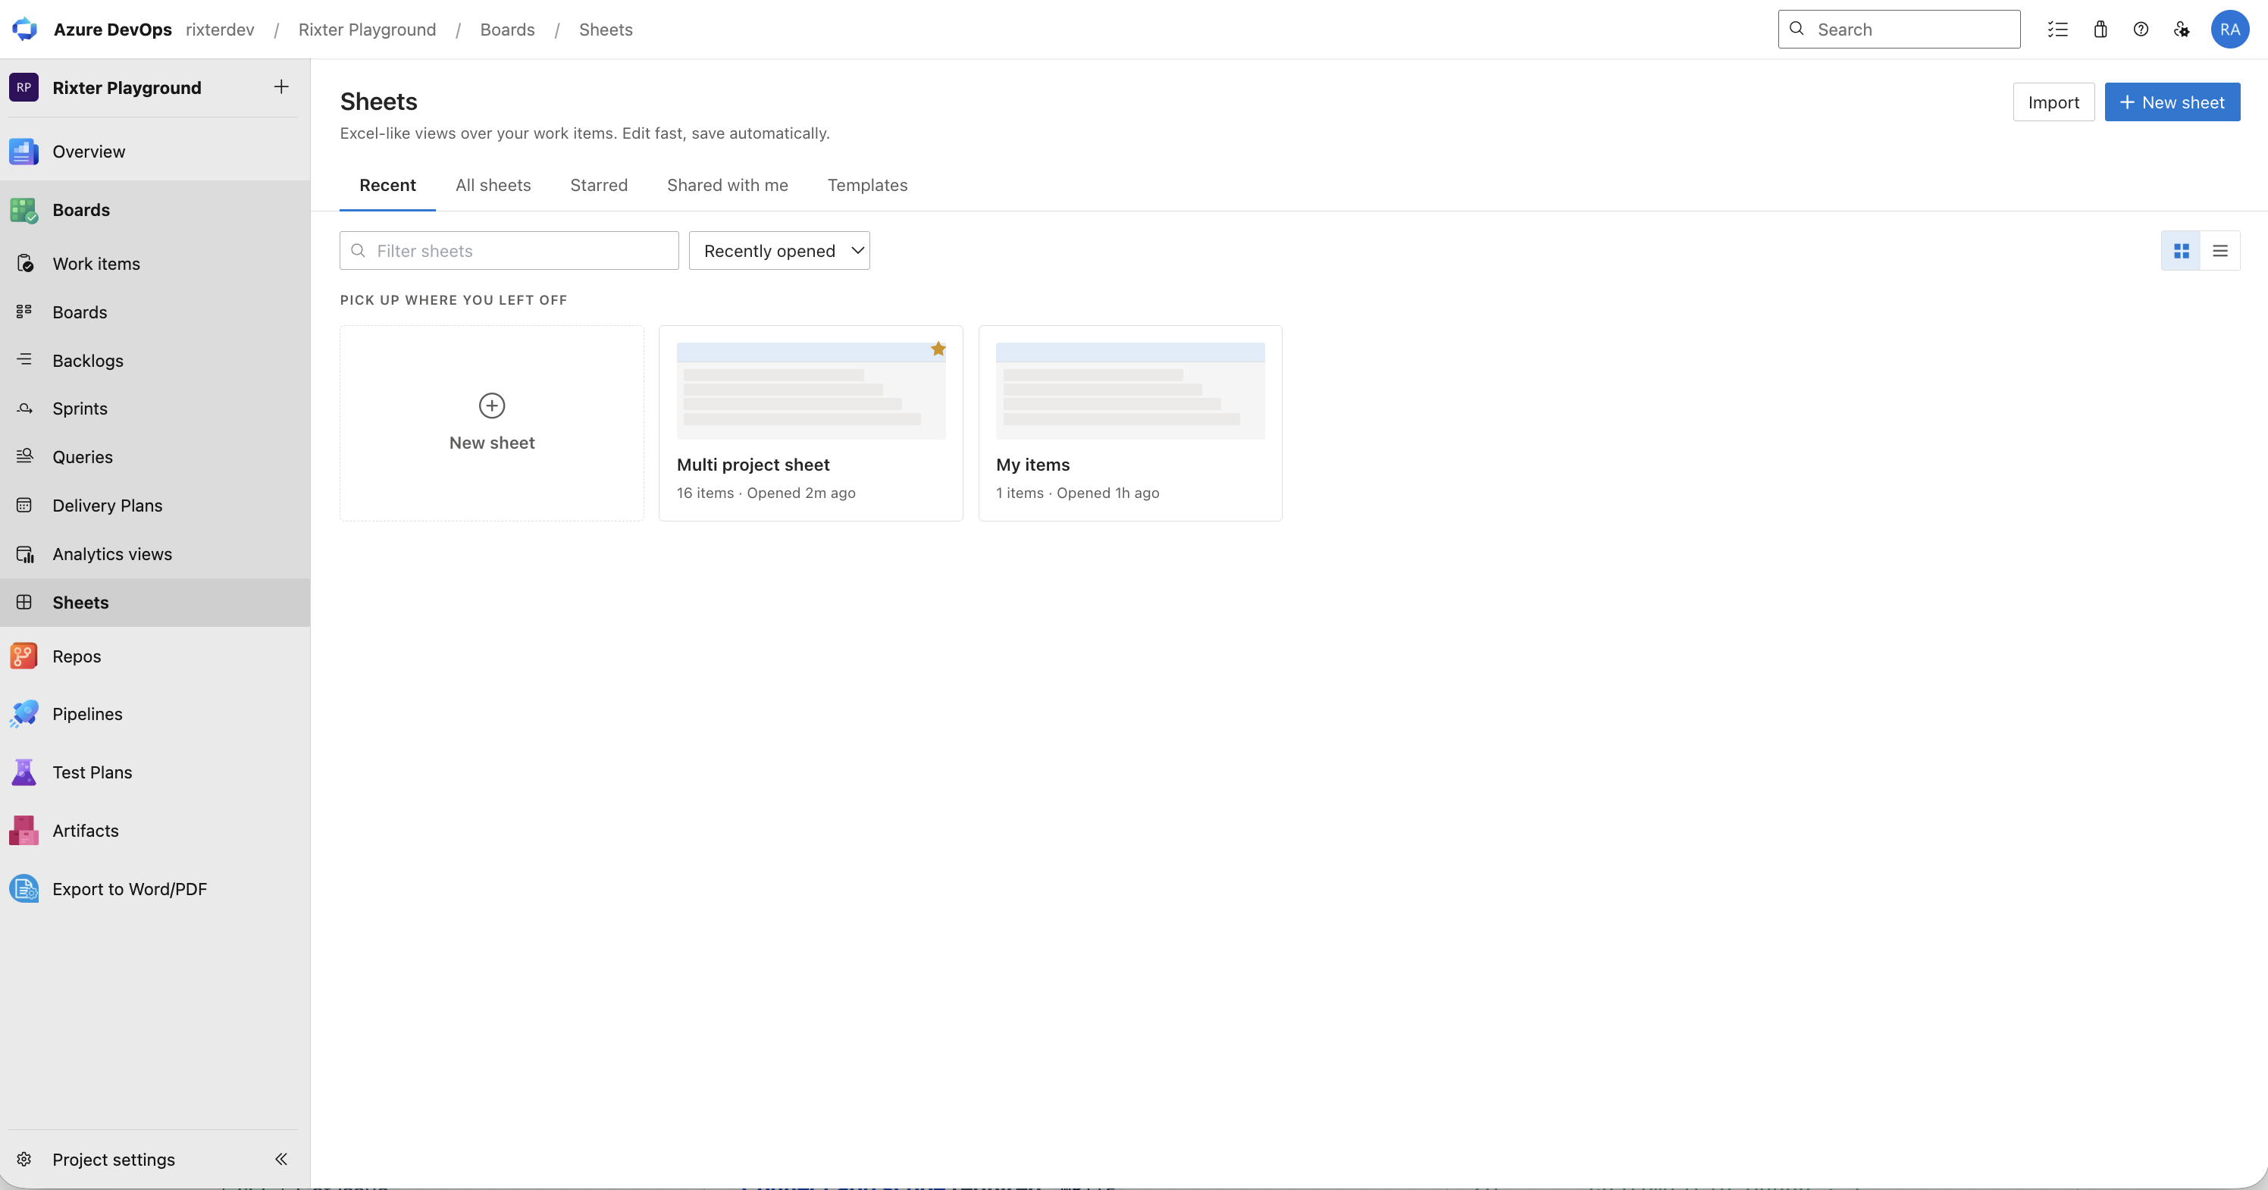Open Backlogs in sidebar
Image resolution: width=2268 pixels, height=1190 pixels.
155,360
